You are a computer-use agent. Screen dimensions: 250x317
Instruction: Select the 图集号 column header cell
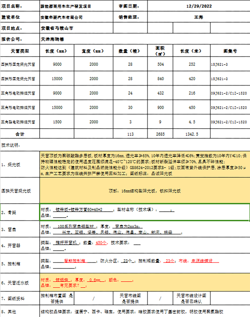click(230, 51)
